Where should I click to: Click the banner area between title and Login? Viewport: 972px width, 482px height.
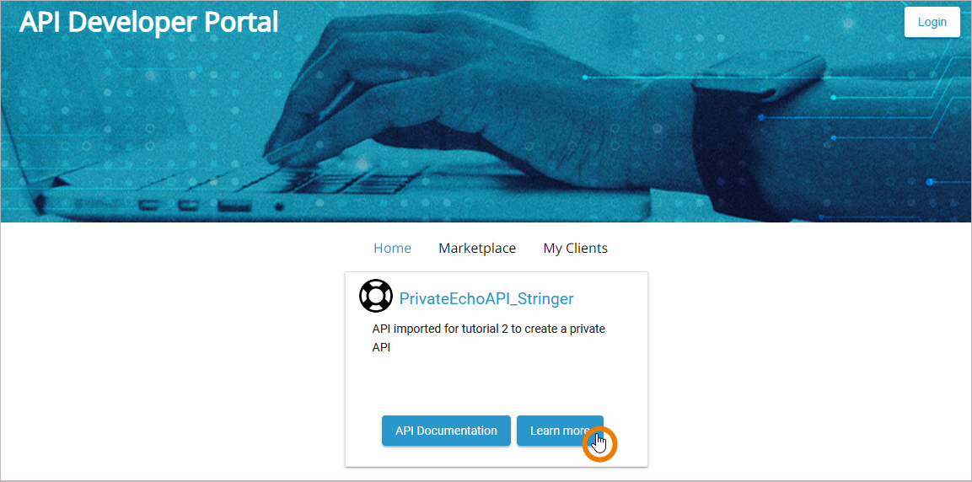589,22
